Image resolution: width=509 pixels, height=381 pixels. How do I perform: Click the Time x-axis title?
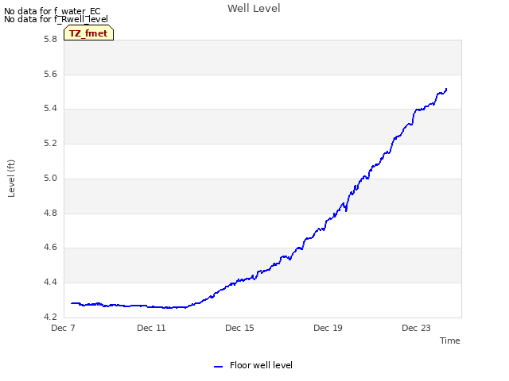(449, 341)
